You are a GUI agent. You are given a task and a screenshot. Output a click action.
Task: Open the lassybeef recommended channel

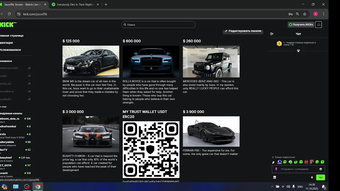pyautogui.click(x=15, y=159)
